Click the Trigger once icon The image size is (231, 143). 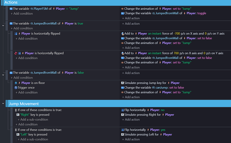tap(16, 88)
